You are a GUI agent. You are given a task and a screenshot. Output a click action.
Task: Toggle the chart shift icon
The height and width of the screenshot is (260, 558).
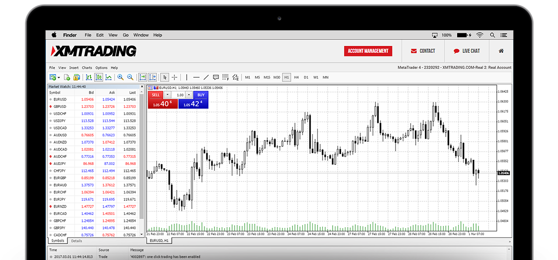coord(153,77)
